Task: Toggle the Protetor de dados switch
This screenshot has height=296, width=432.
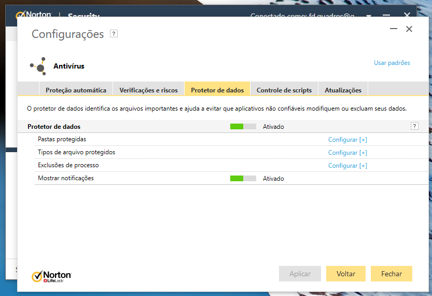Action: [x=243, y=126]
